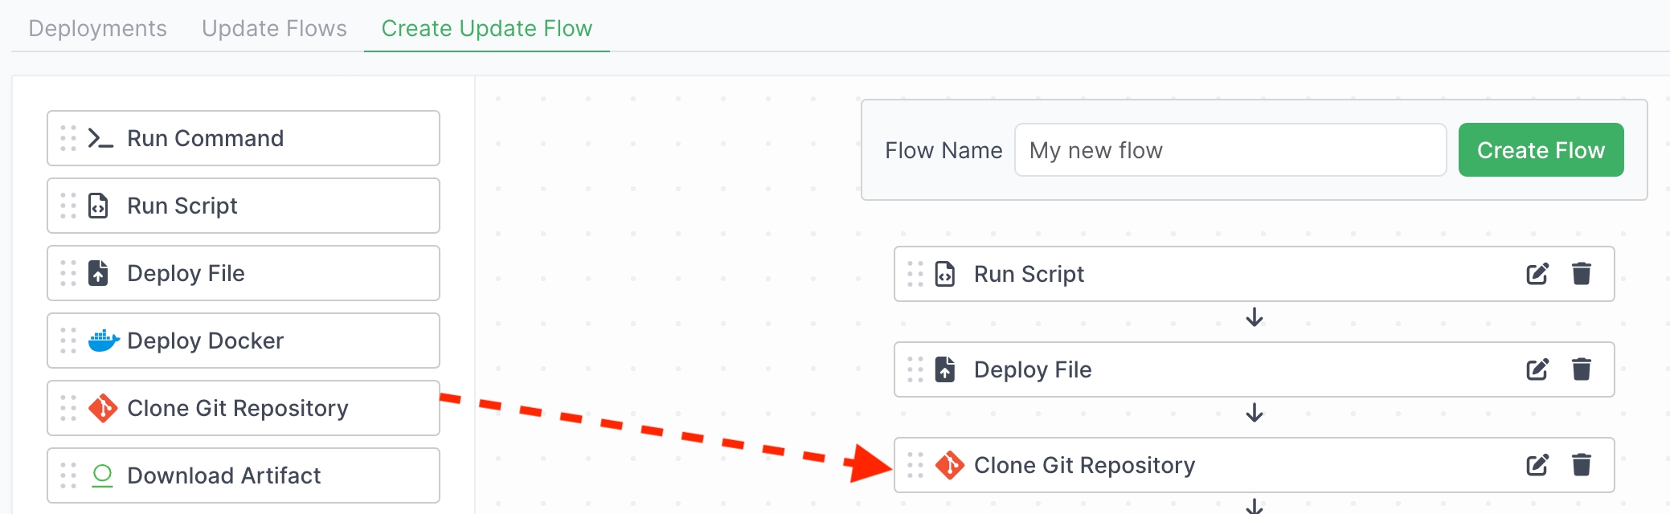Grab drag handle of Run Command item

pyautogui.click(x=68, y=138)
